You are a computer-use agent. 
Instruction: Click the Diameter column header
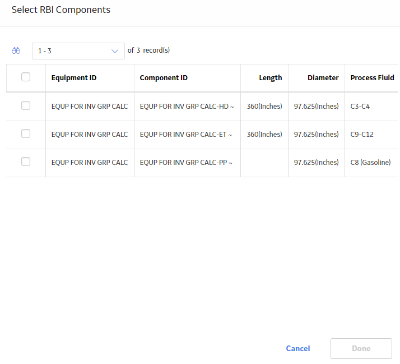[x=323, y=77]
